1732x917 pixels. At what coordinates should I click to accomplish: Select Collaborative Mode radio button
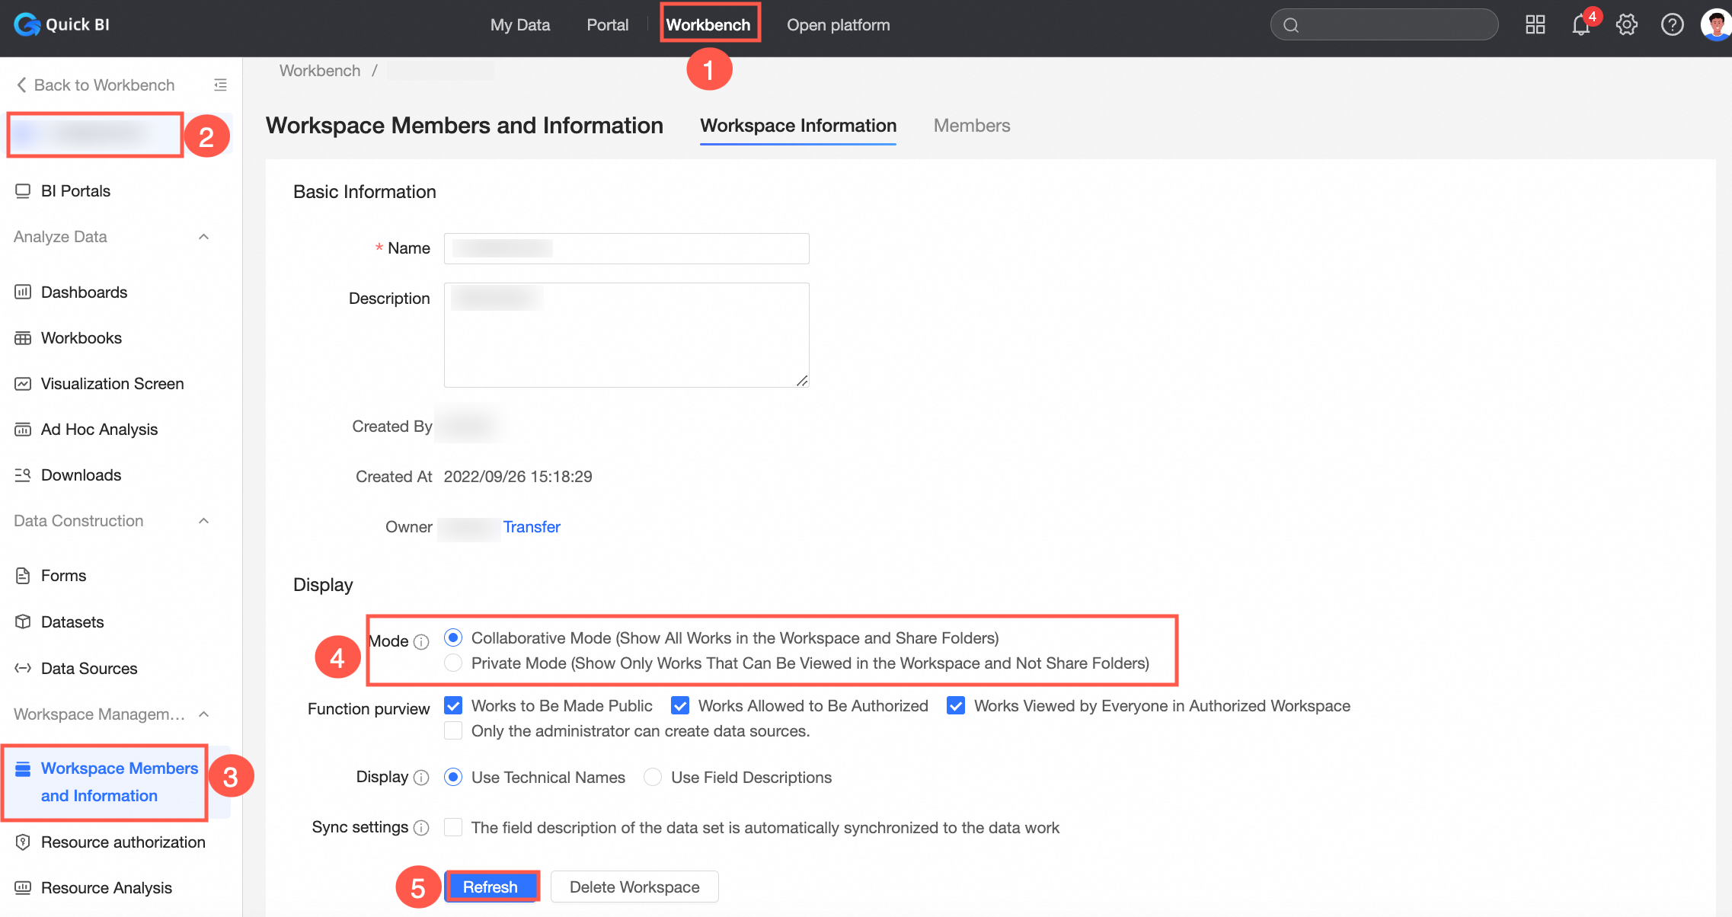pos(453,637)
